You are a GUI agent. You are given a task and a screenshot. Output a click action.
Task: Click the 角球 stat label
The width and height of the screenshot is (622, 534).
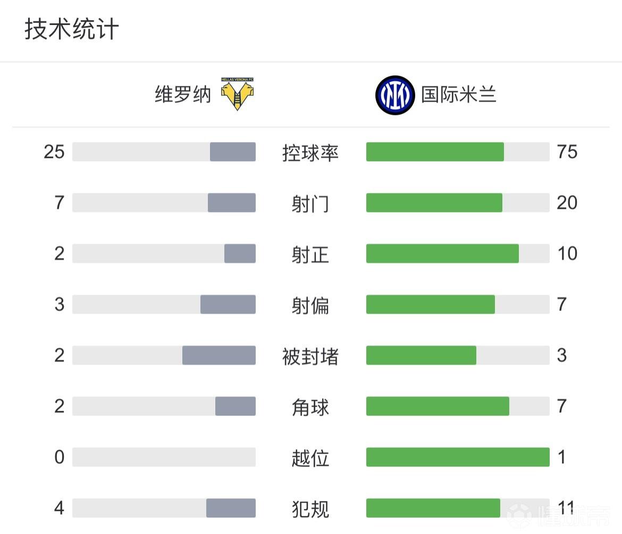[x=310, y=407]
